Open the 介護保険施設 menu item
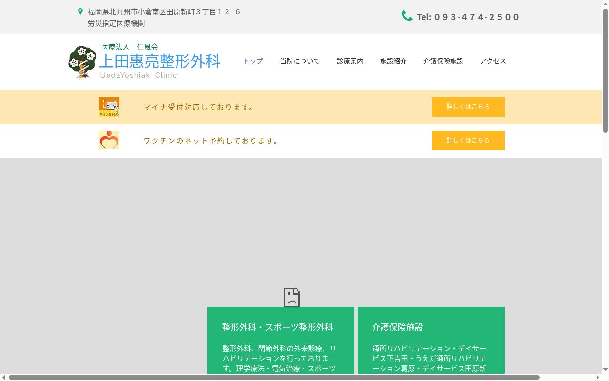This screenshot has height=381, width=609. tap(443, 61)
